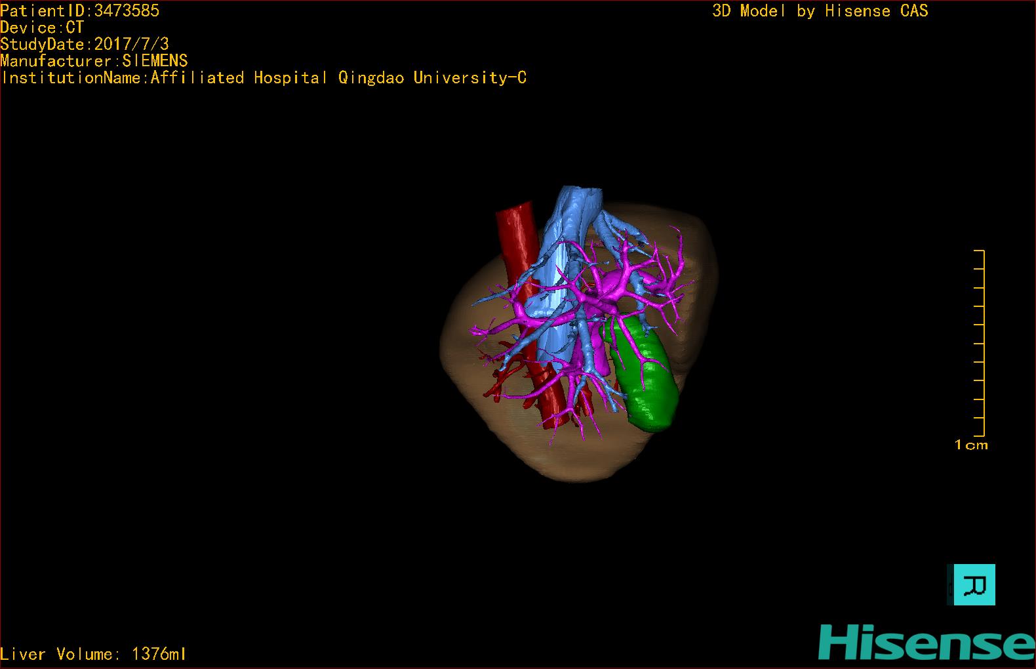Click the '1cm' scale label

(x=971, y=445)
